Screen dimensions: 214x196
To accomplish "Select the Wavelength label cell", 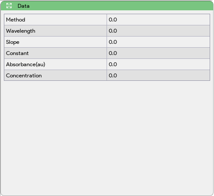I will [x=55, y=31].
